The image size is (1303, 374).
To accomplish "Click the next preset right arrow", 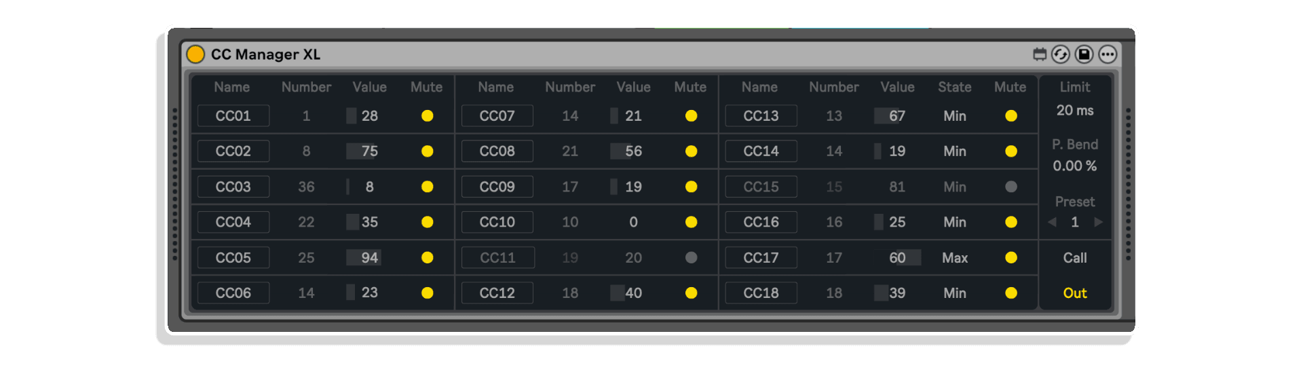I will point(1098,222).
